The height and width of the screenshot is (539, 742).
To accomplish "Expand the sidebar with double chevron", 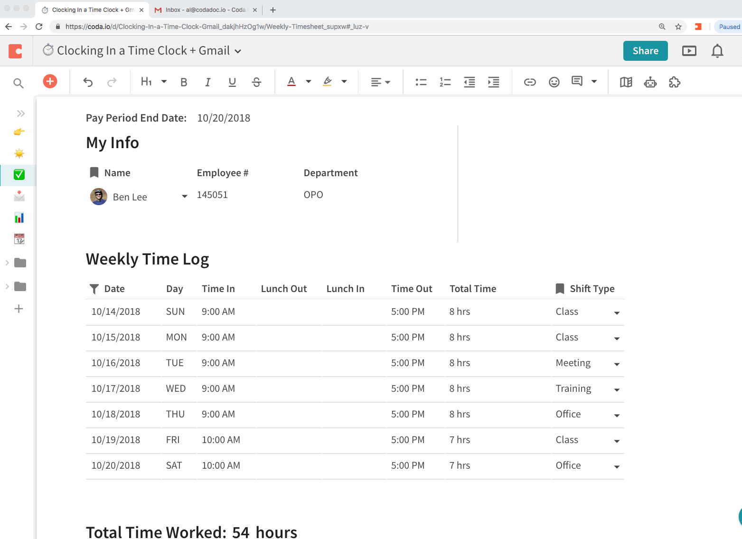I will point(20,113).
